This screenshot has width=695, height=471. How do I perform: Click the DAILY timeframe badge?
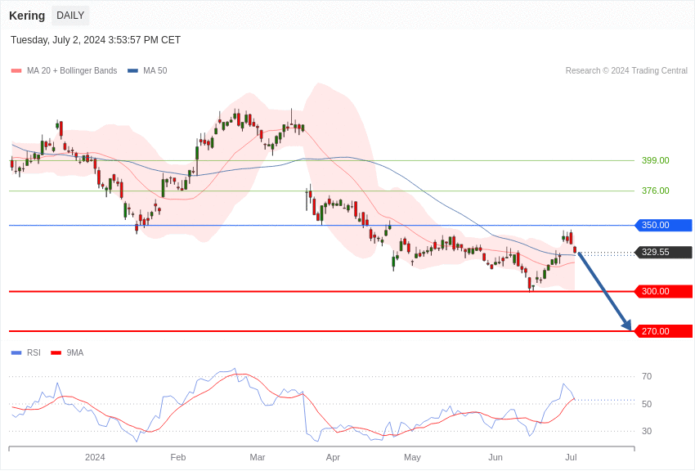[x=70, y=16]
